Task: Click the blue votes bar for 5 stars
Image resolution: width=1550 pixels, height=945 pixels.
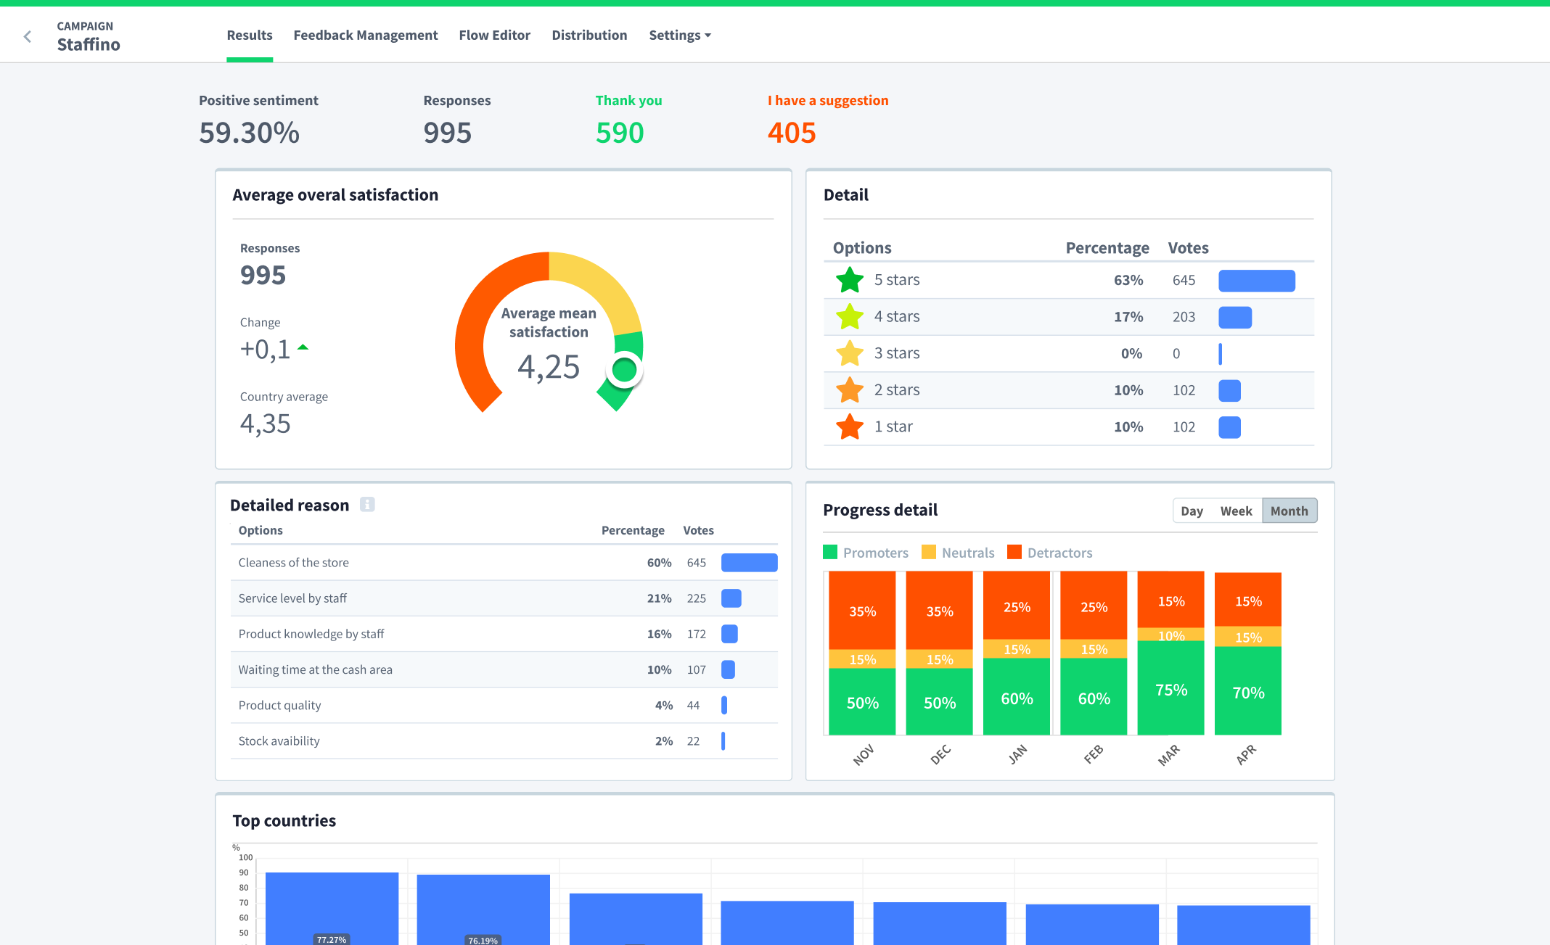Action: 1257,280
